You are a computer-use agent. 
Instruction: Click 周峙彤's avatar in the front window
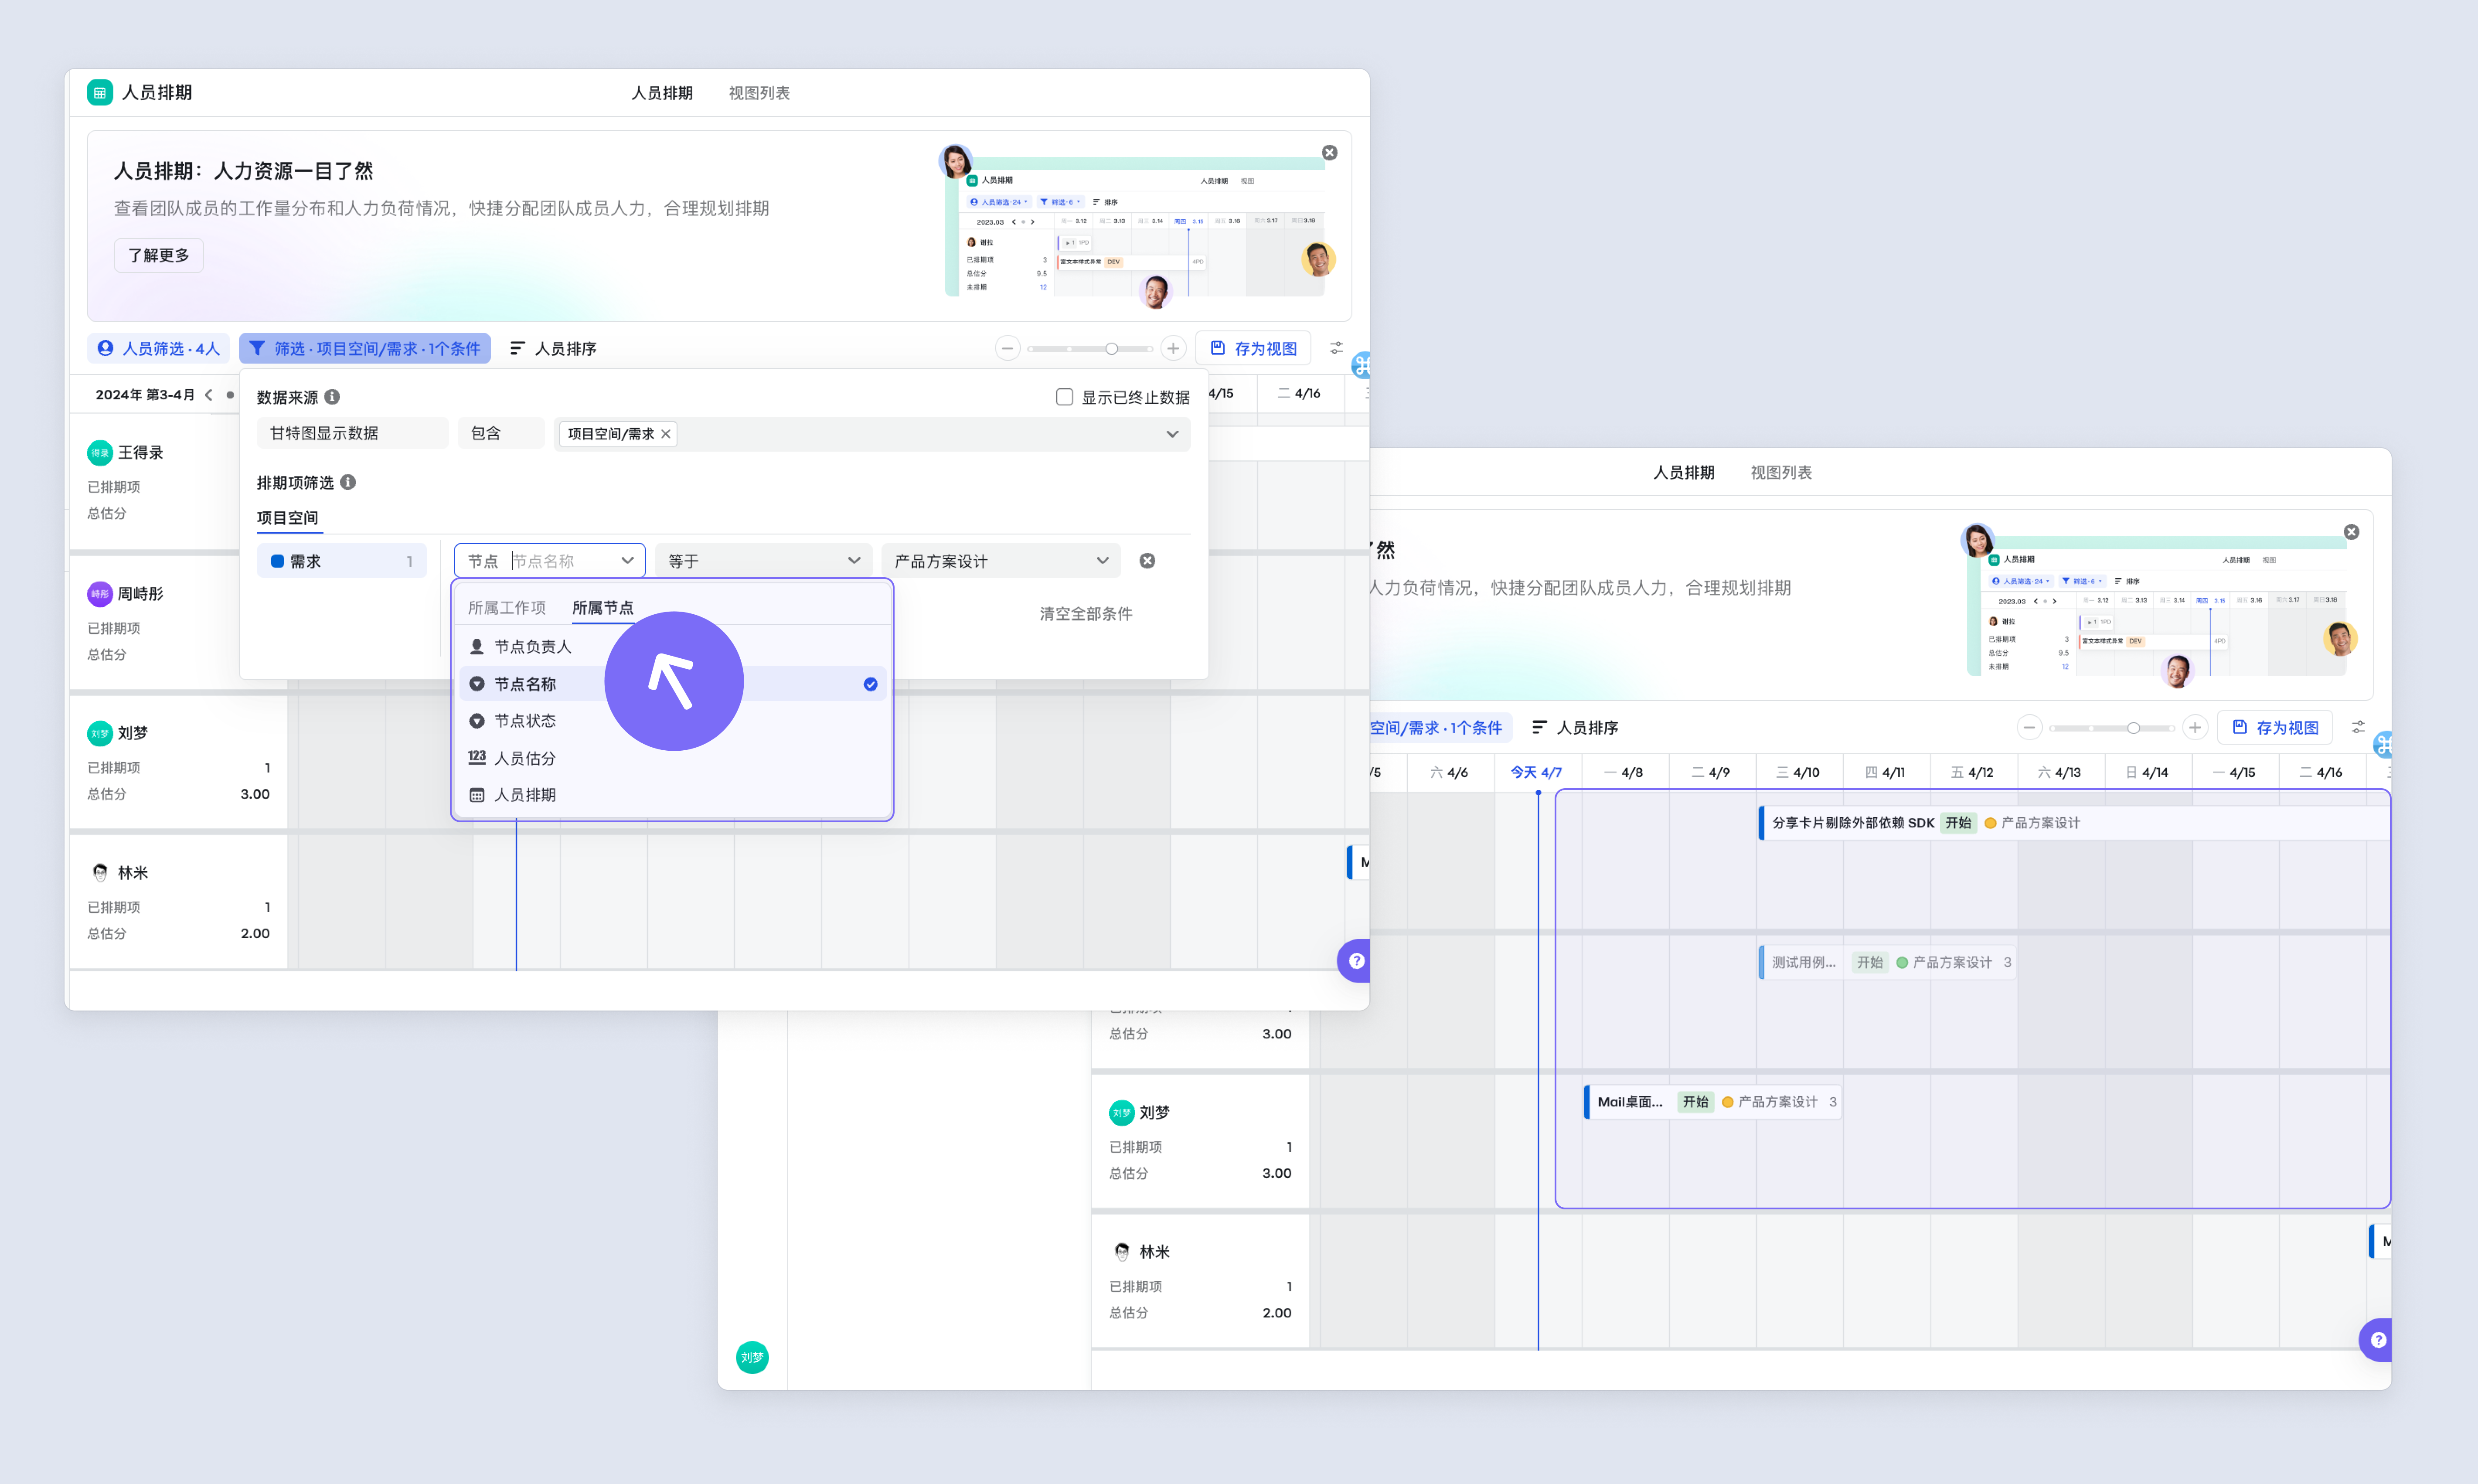pyautogui.click(x=100, y=594)
